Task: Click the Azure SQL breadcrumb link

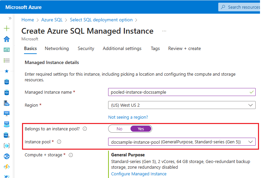Action: [x=52, y=20]
